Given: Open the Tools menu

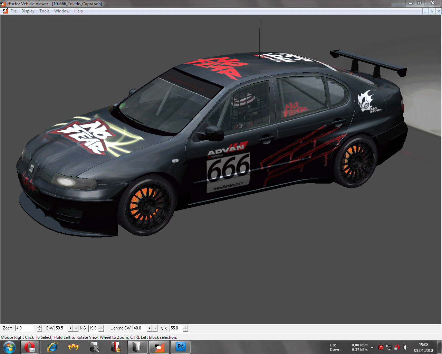Looking at the screenshot, I should click(x=44, y=11).
